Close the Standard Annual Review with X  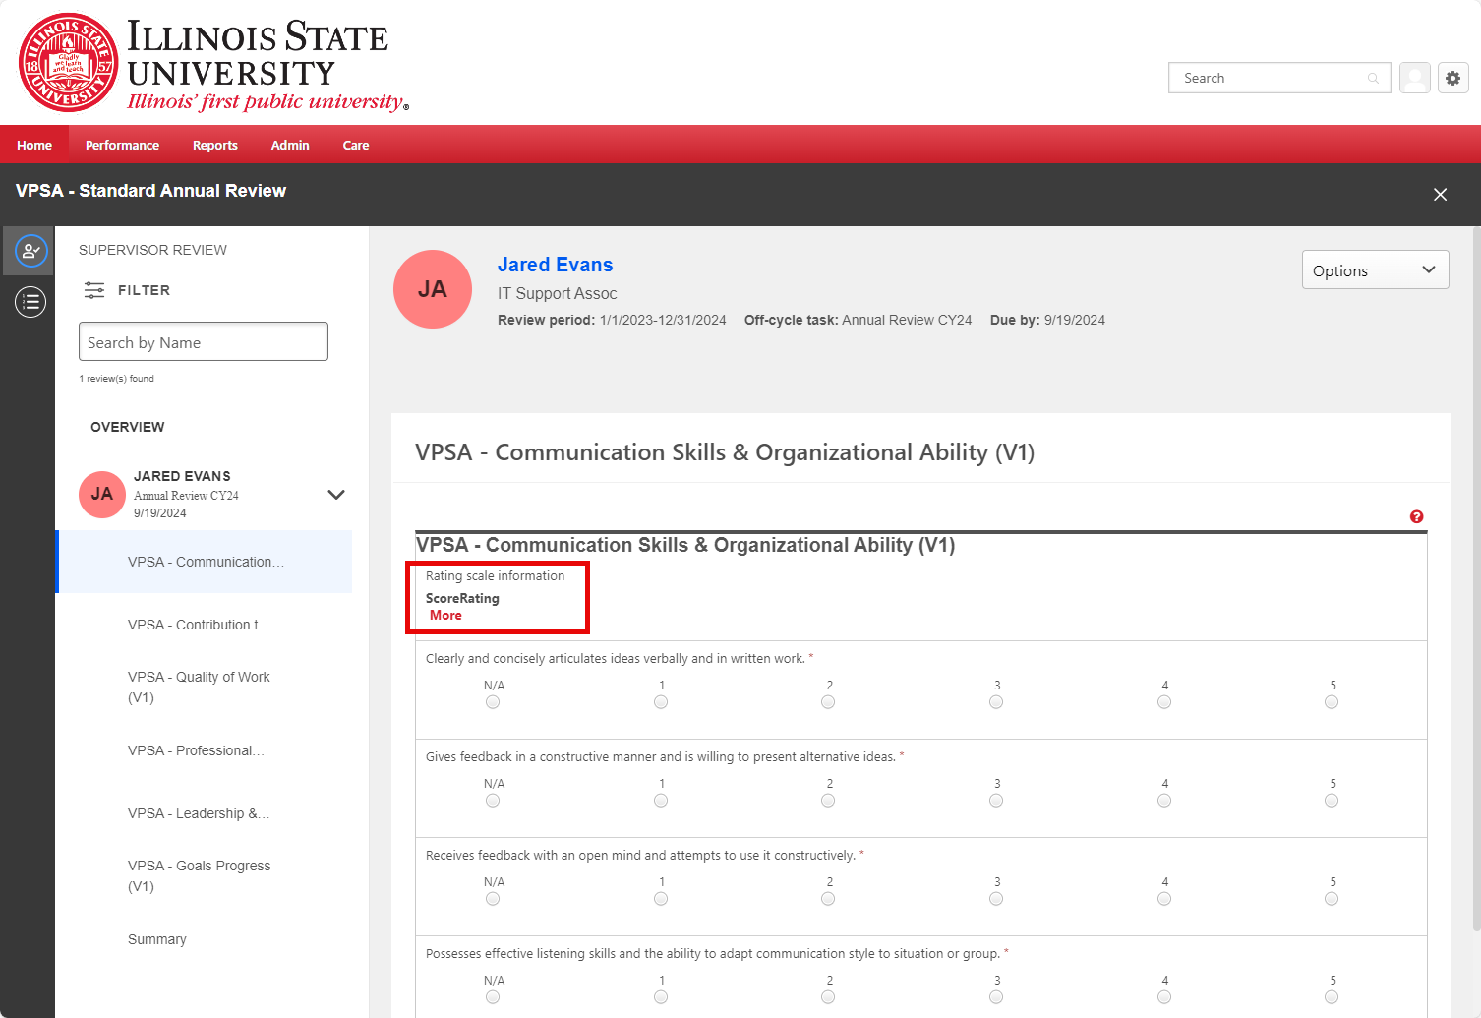(1440, 195)
